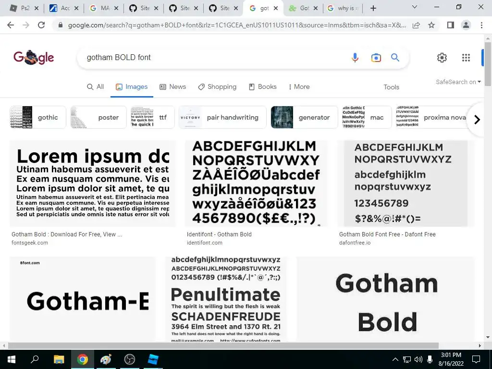Open 'Gotham Bold Font Free - Dafont Free' link
The image size is (492, 369).
pos(387,234)
